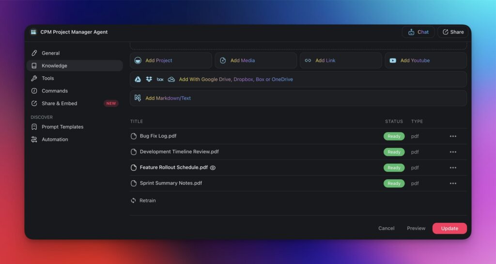The width and height of the screenshot is (496, 264).
Task: Switch to the General settings tab
Action: (50, 53)
